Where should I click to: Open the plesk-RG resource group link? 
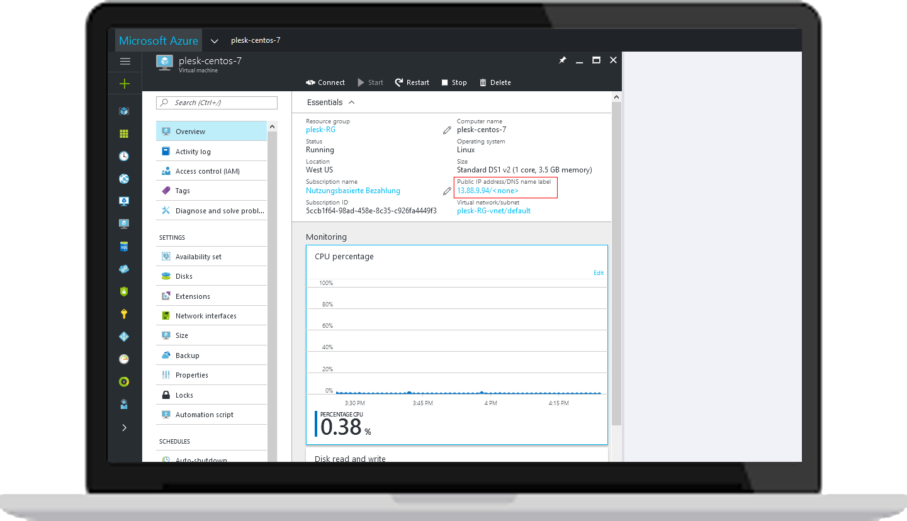coord(320,130)
